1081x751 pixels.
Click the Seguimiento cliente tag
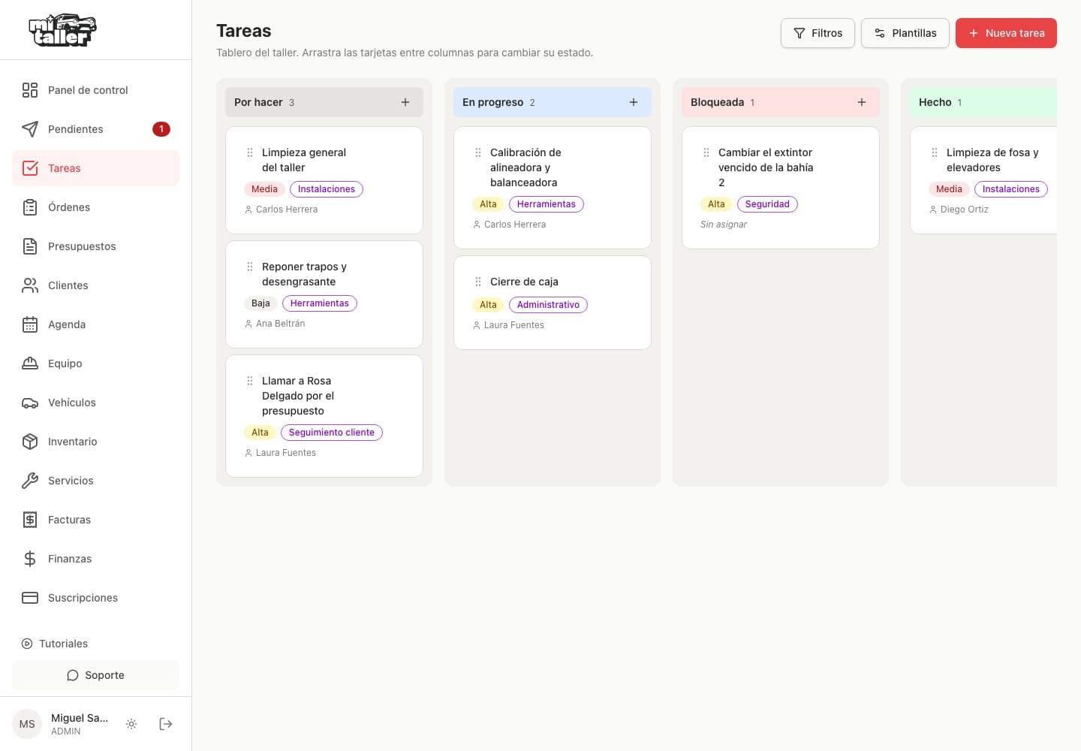[x=332, y=433]
